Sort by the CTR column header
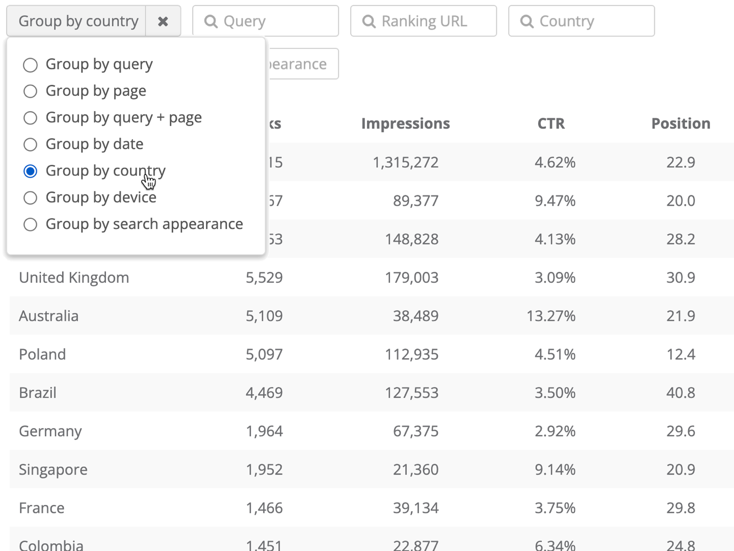Screen dimensions: 734x551 click(x=551, y=123)
